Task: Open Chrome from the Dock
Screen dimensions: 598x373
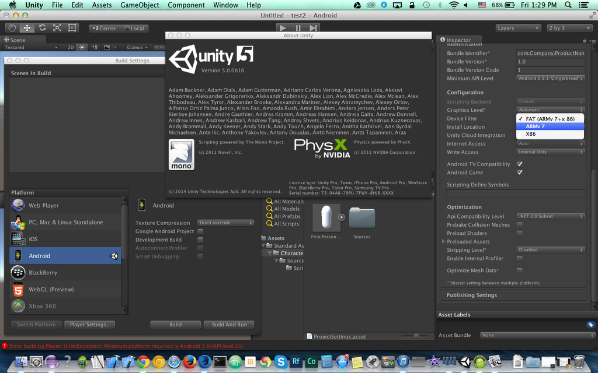Action: 144,361
